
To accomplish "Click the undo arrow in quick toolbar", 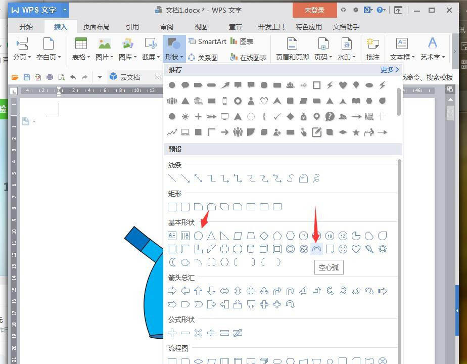I will (x=73, y=77).
